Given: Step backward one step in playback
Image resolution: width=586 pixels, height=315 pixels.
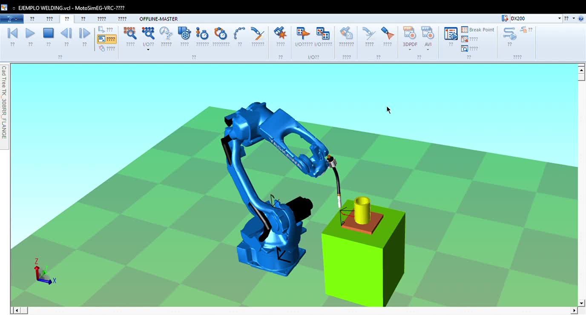Looking at the screenshot, I should [66, 33].
